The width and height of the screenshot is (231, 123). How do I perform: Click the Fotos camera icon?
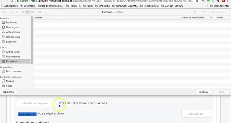[3, 86]
